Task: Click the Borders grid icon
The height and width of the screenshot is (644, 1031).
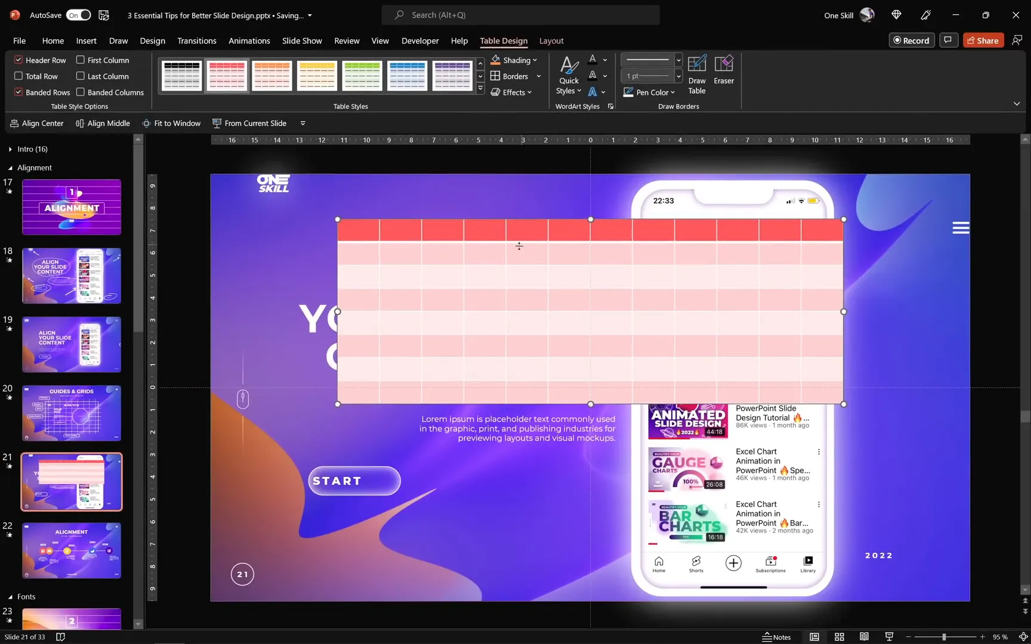Action: tap(495, 76)
